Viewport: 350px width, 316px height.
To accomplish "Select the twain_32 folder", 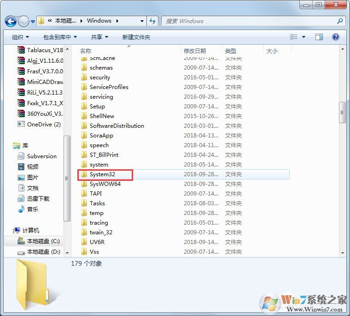I will coord(96,233).
